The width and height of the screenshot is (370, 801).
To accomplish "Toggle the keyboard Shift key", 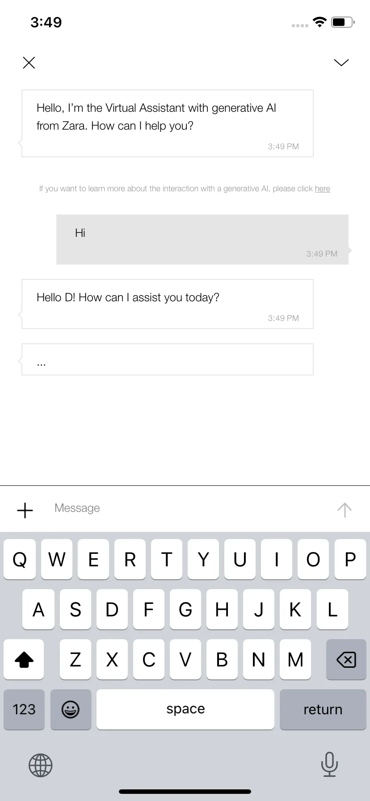I will [24, 659].
